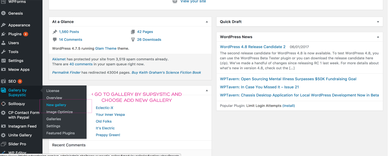Click the Unite Gallery gear icon
This screenshot has height=156, width=392.
tap(3, 135)
